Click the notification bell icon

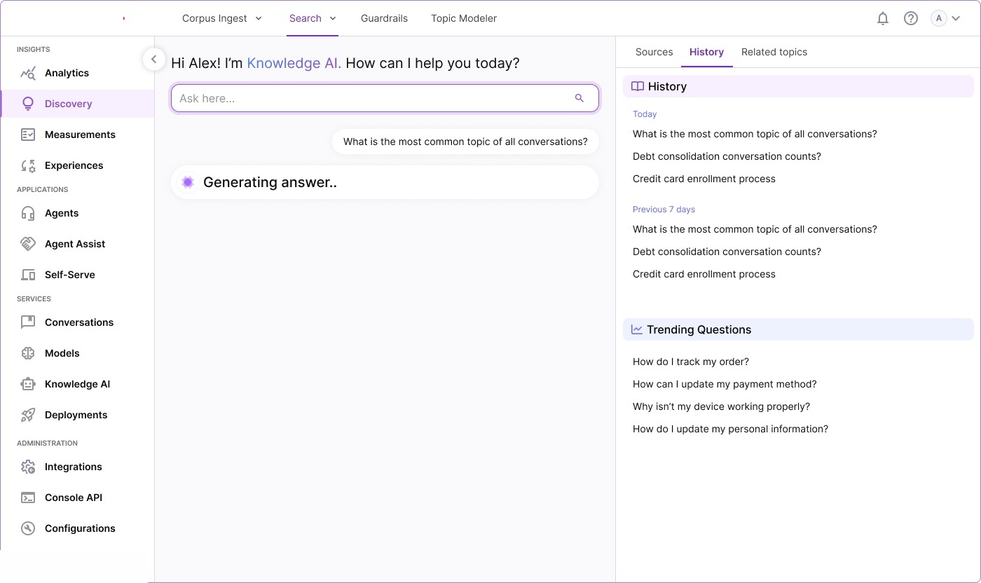(883, 19)
